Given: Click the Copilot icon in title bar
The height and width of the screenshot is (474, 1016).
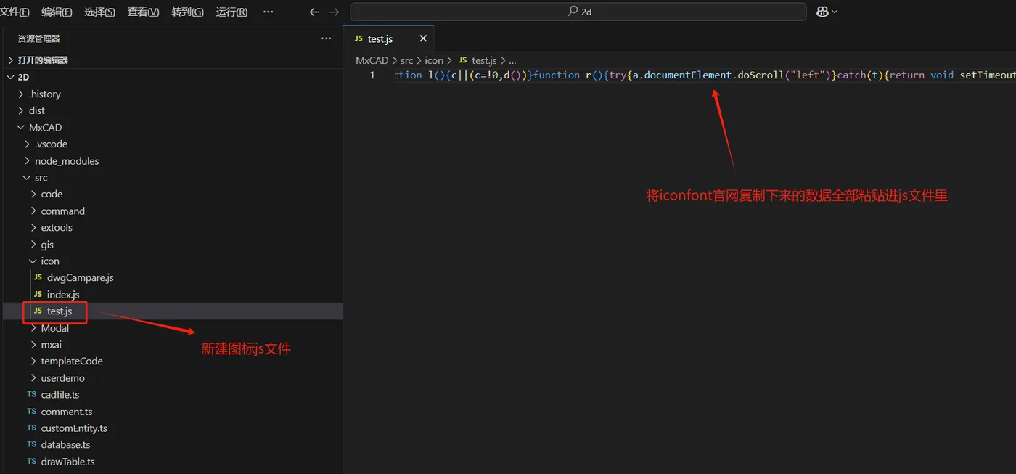Looking at the screenshot, I should (822, 12).
